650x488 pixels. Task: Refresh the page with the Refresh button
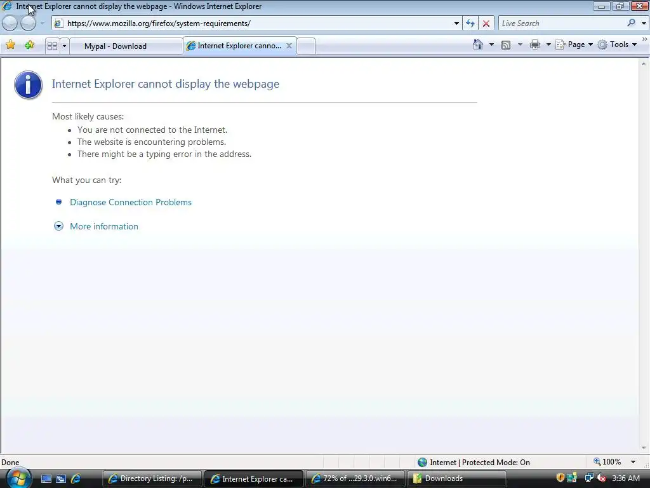point(470,24)
